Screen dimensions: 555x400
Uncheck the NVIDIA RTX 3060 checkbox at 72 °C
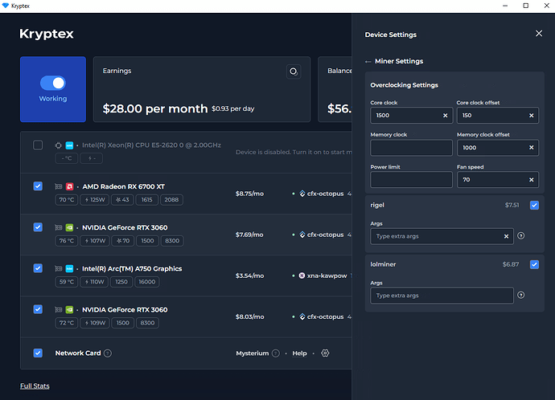pos(38,309)
